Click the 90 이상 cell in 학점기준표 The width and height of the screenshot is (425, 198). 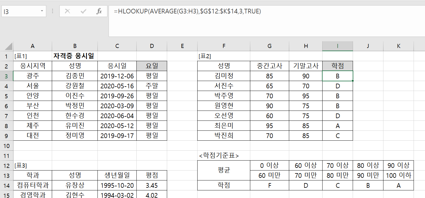point(398,165)
